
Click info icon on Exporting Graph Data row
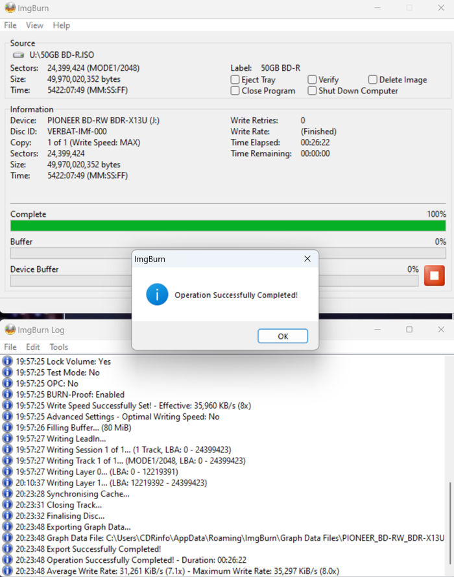click(x=7, y=526)
